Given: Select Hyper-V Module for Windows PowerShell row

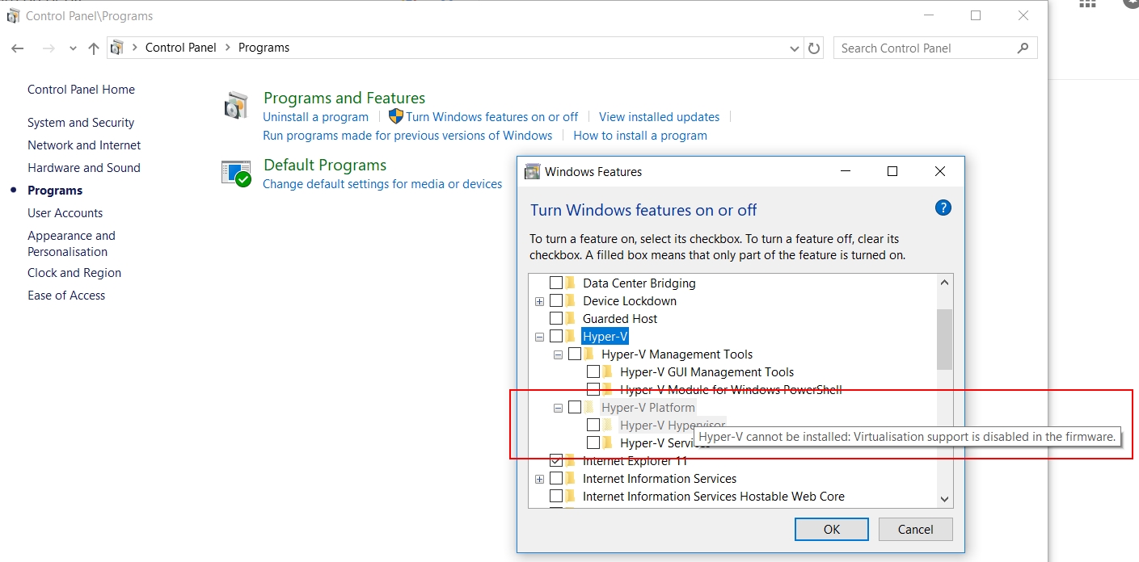Looking at the screenshot, I should point(731,389).
